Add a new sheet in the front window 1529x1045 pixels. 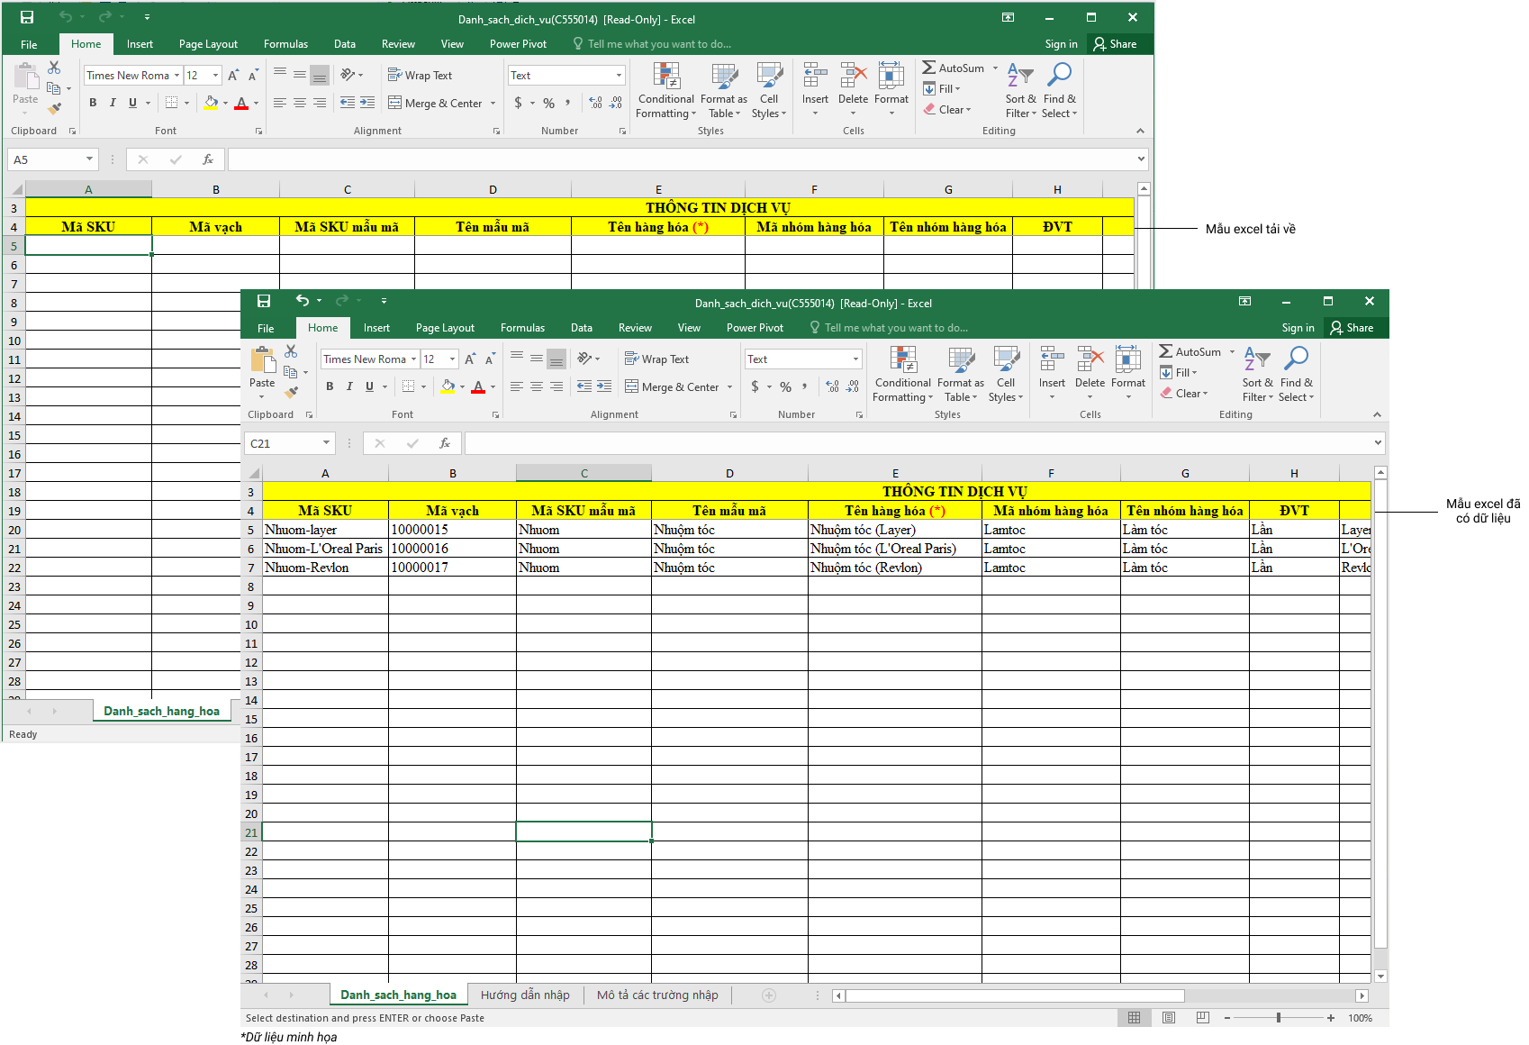769,995
